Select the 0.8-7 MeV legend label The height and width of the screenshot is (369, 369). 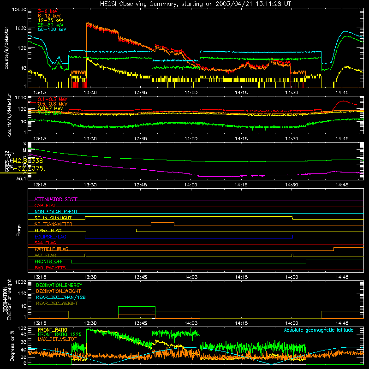click(x=50, y=108)
